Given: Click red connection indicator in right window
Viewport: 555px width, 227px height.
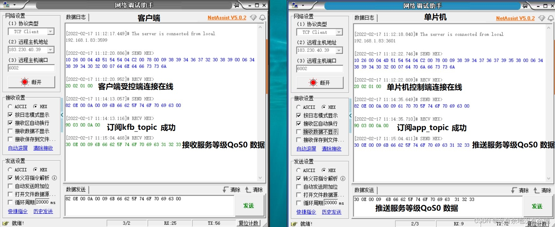Looking at the screenshot, I should pos(313,83).
